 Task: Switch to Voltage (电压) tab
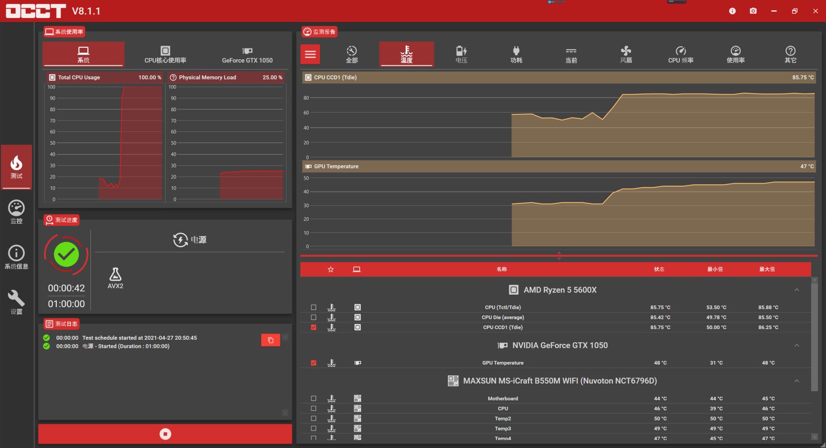click(461, 54)
